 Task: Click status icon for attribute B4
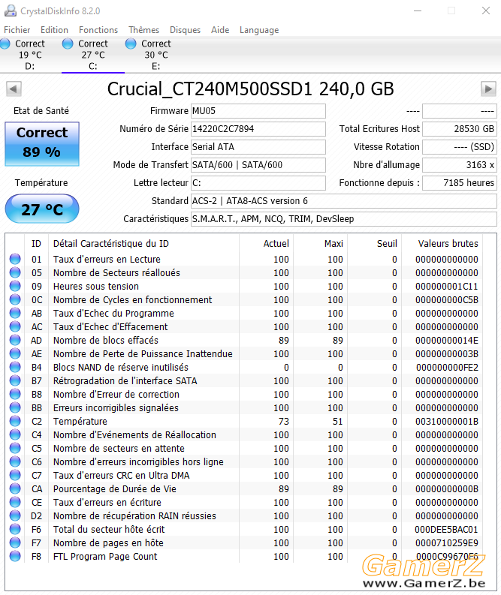(15, 368)
